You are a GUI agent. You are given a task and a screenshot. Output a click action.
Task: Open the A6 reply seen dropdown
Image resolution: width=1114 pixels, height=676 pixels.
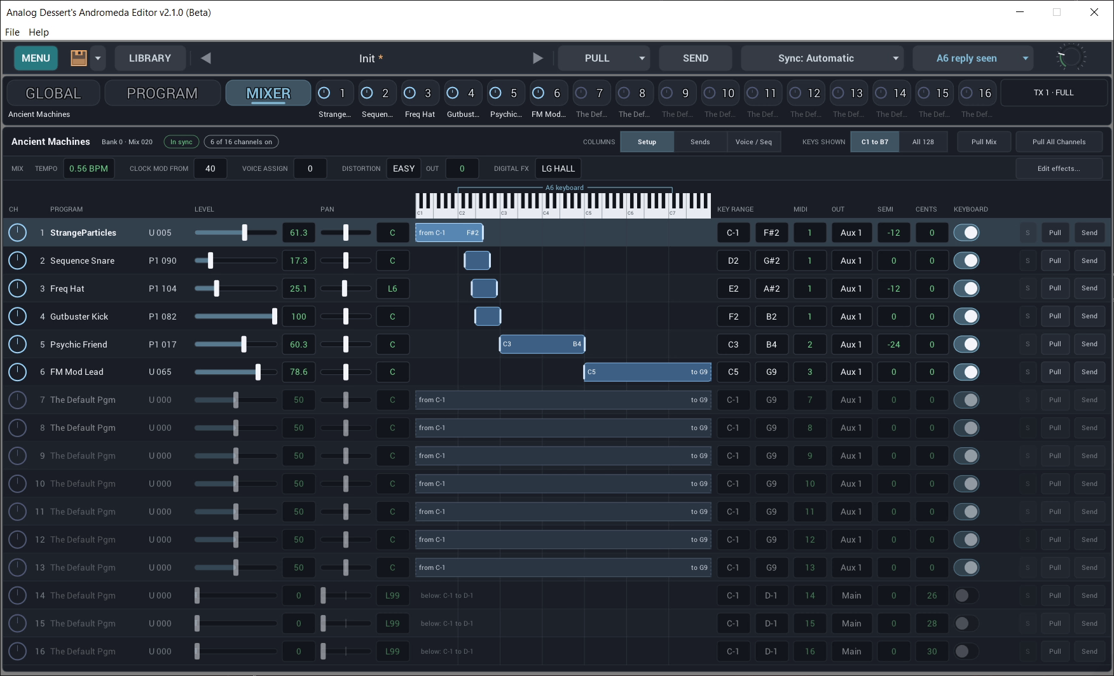(973, 58)
